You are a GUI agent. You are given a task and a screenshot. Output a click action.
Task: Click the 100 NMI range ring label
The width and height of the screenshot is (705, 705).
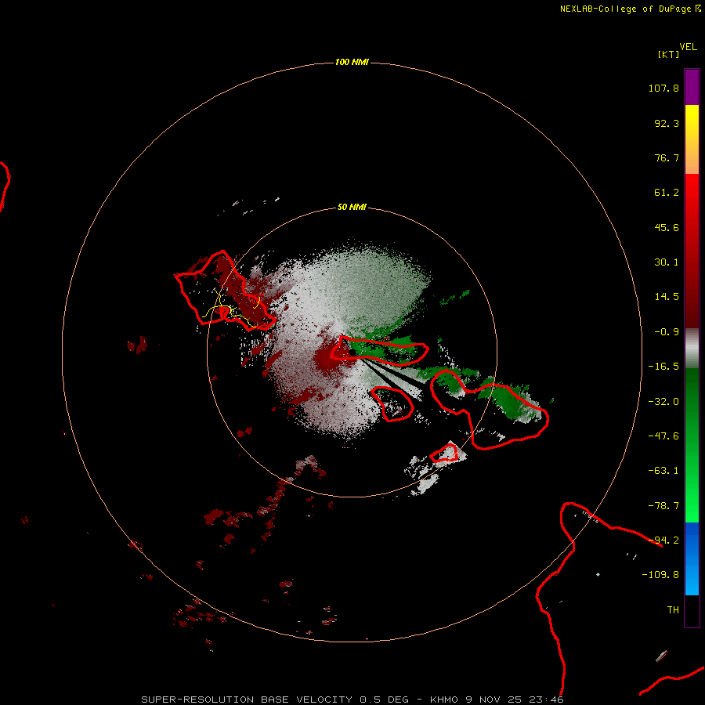coord(352,62)
